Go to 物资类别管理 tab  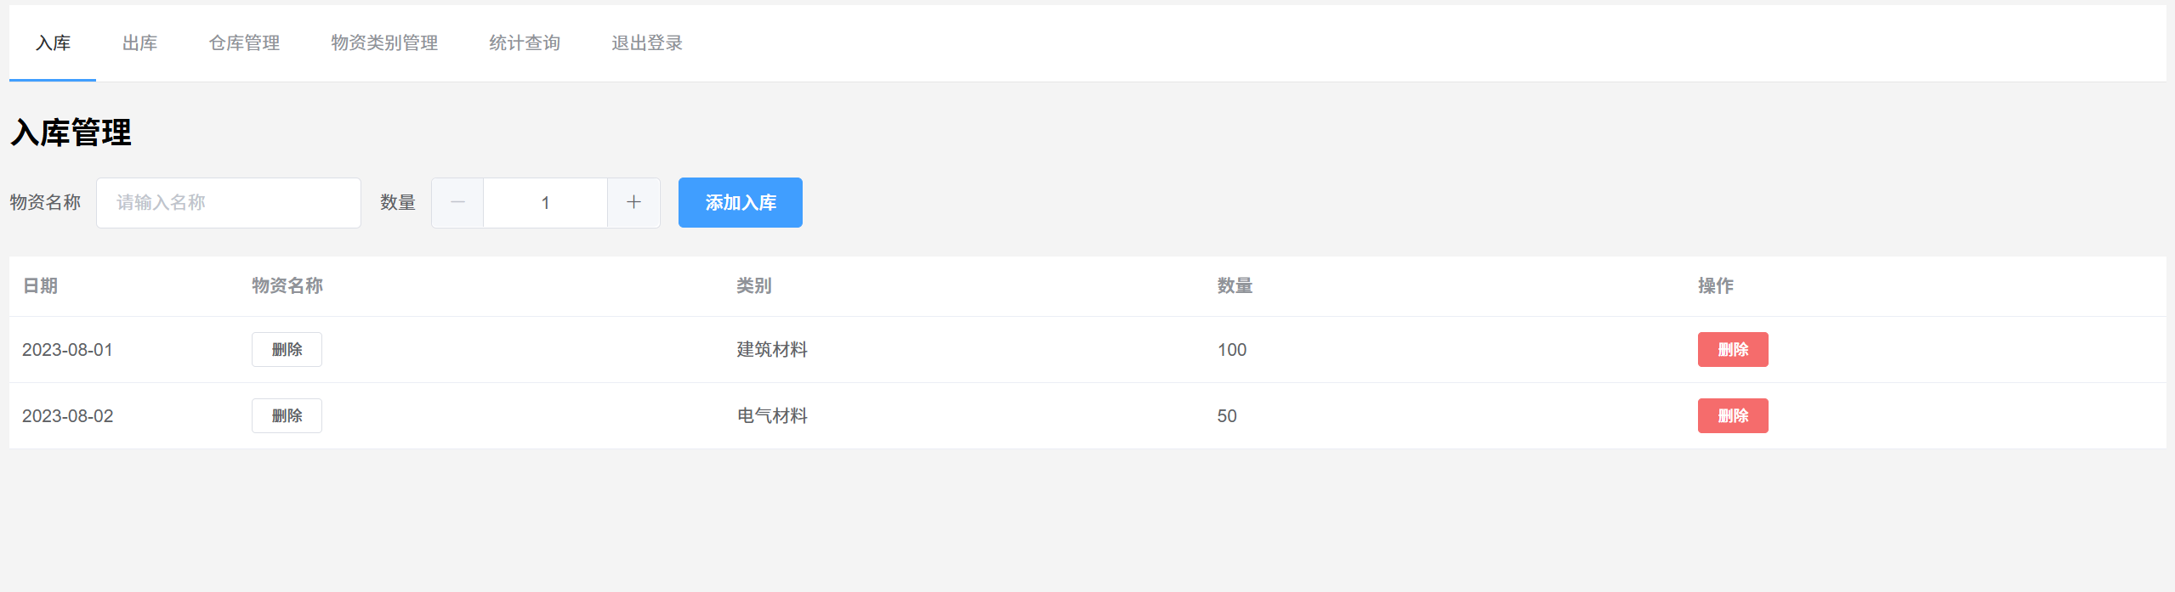pos(384,43)
